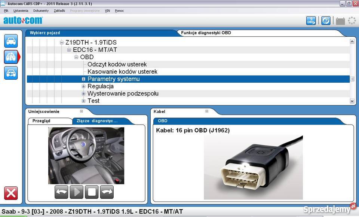Open the OBD diagnostics icon in toolbar
359x217 pixels.
[311, 21]
